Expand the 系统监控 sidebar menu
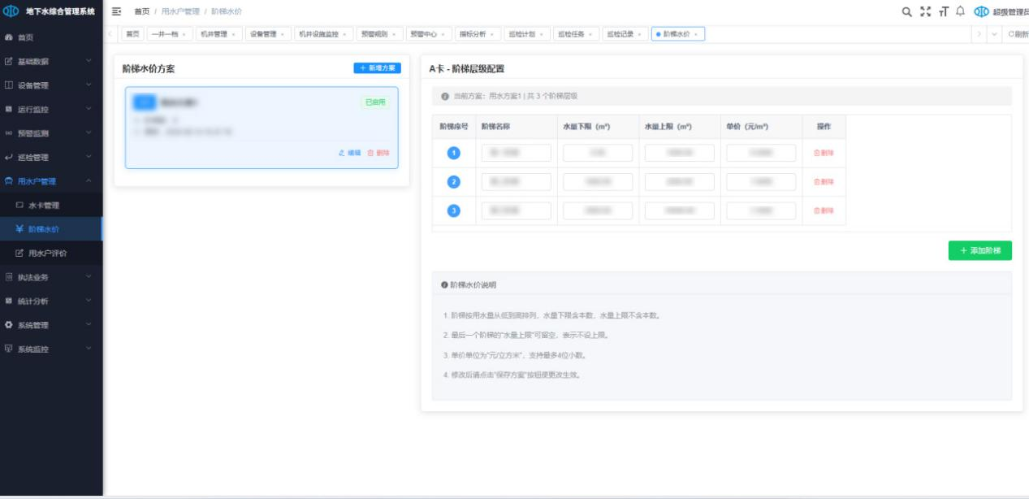This screenshot has height=499, width=1029. pyautogui.click(x=89, y=349)
